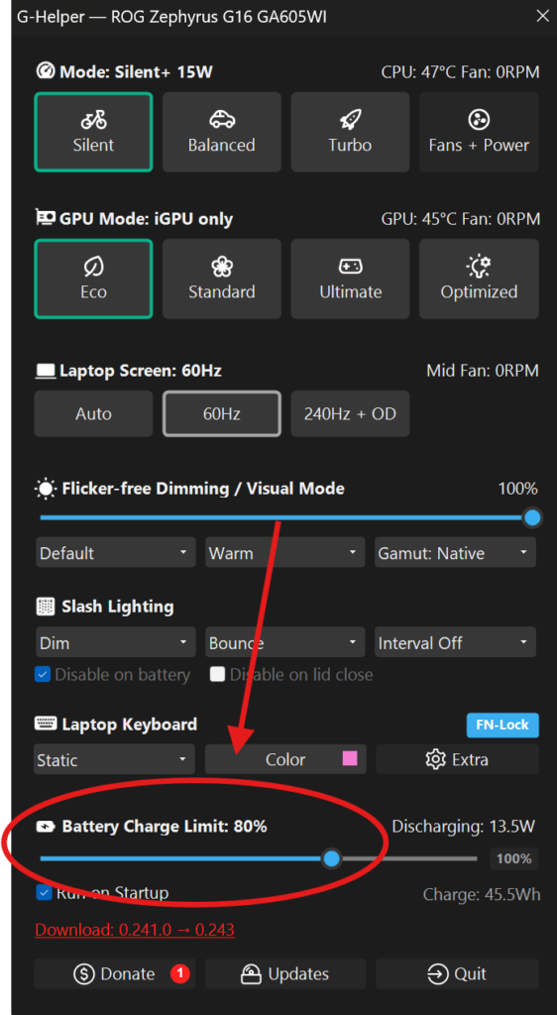Click the Donate button
The width and height of the screenshot is (557, 1015).
115,974
